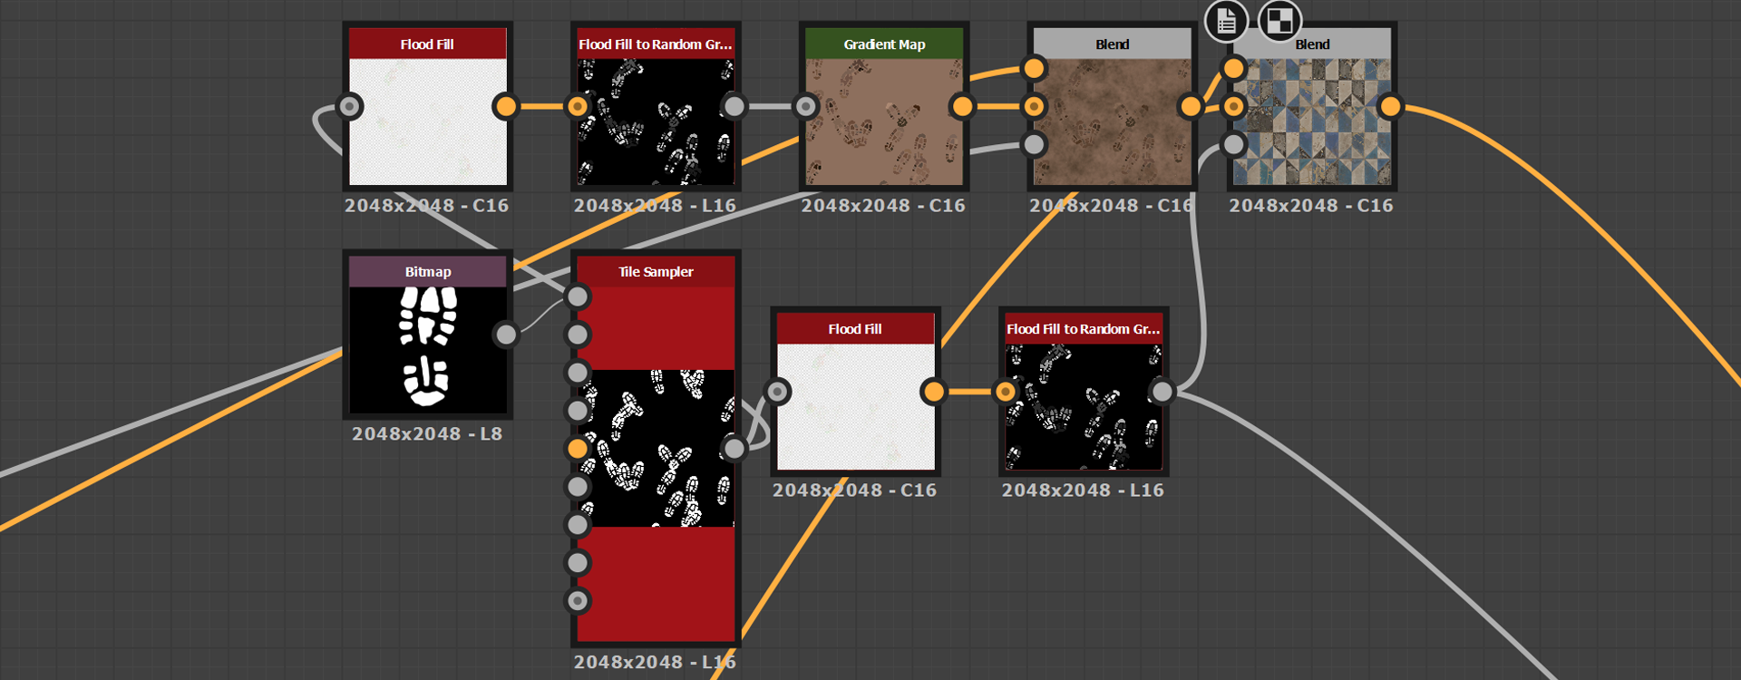Screen dimensions: 1741x680
Task: Click the tile-patterned Blend node's output connector
Action: [x=1390, y=107]
